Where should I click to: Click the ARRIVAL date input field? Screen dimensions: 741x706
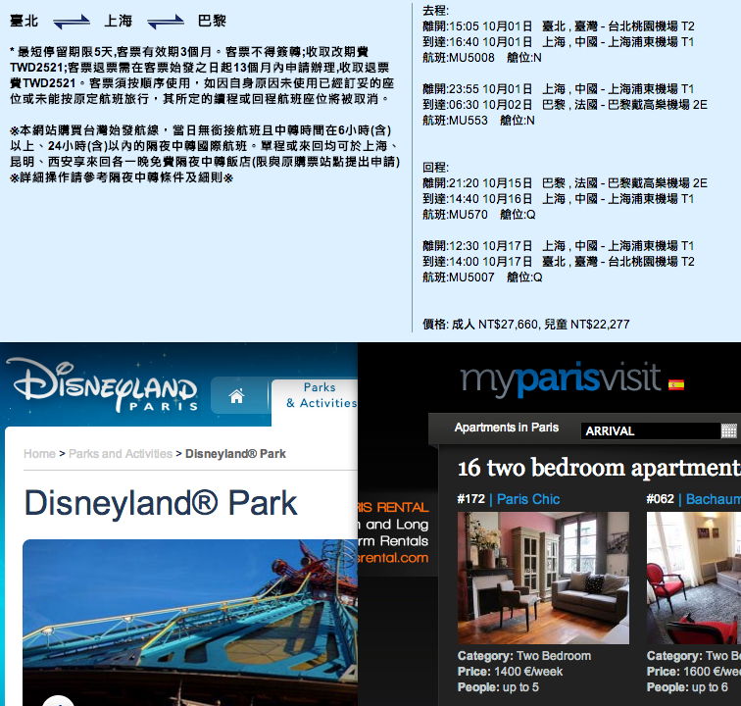(x=650, y=430)
